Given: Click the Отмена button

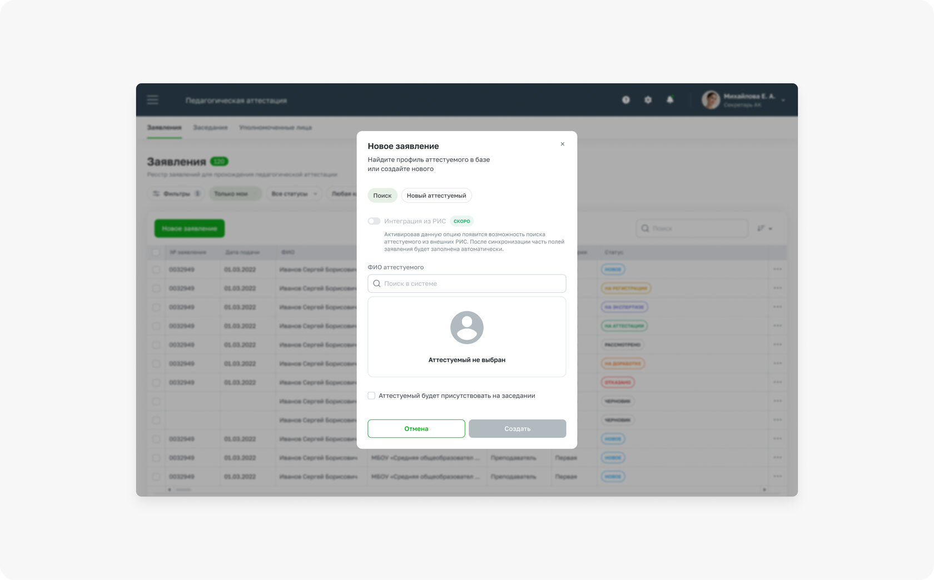Looking at the screenshot, I should [416, 428].
